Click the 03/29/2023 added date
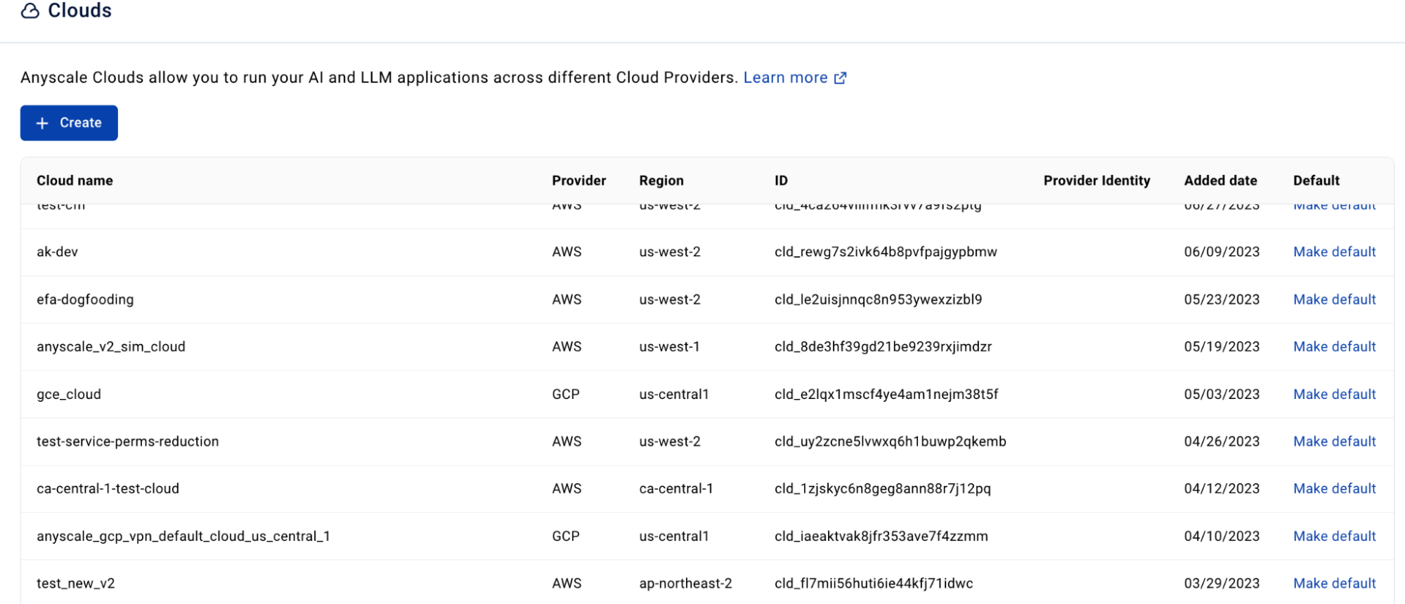The width and height of the screenshot is (1405, 604). pyautogui.click(x=1222, y=583)
